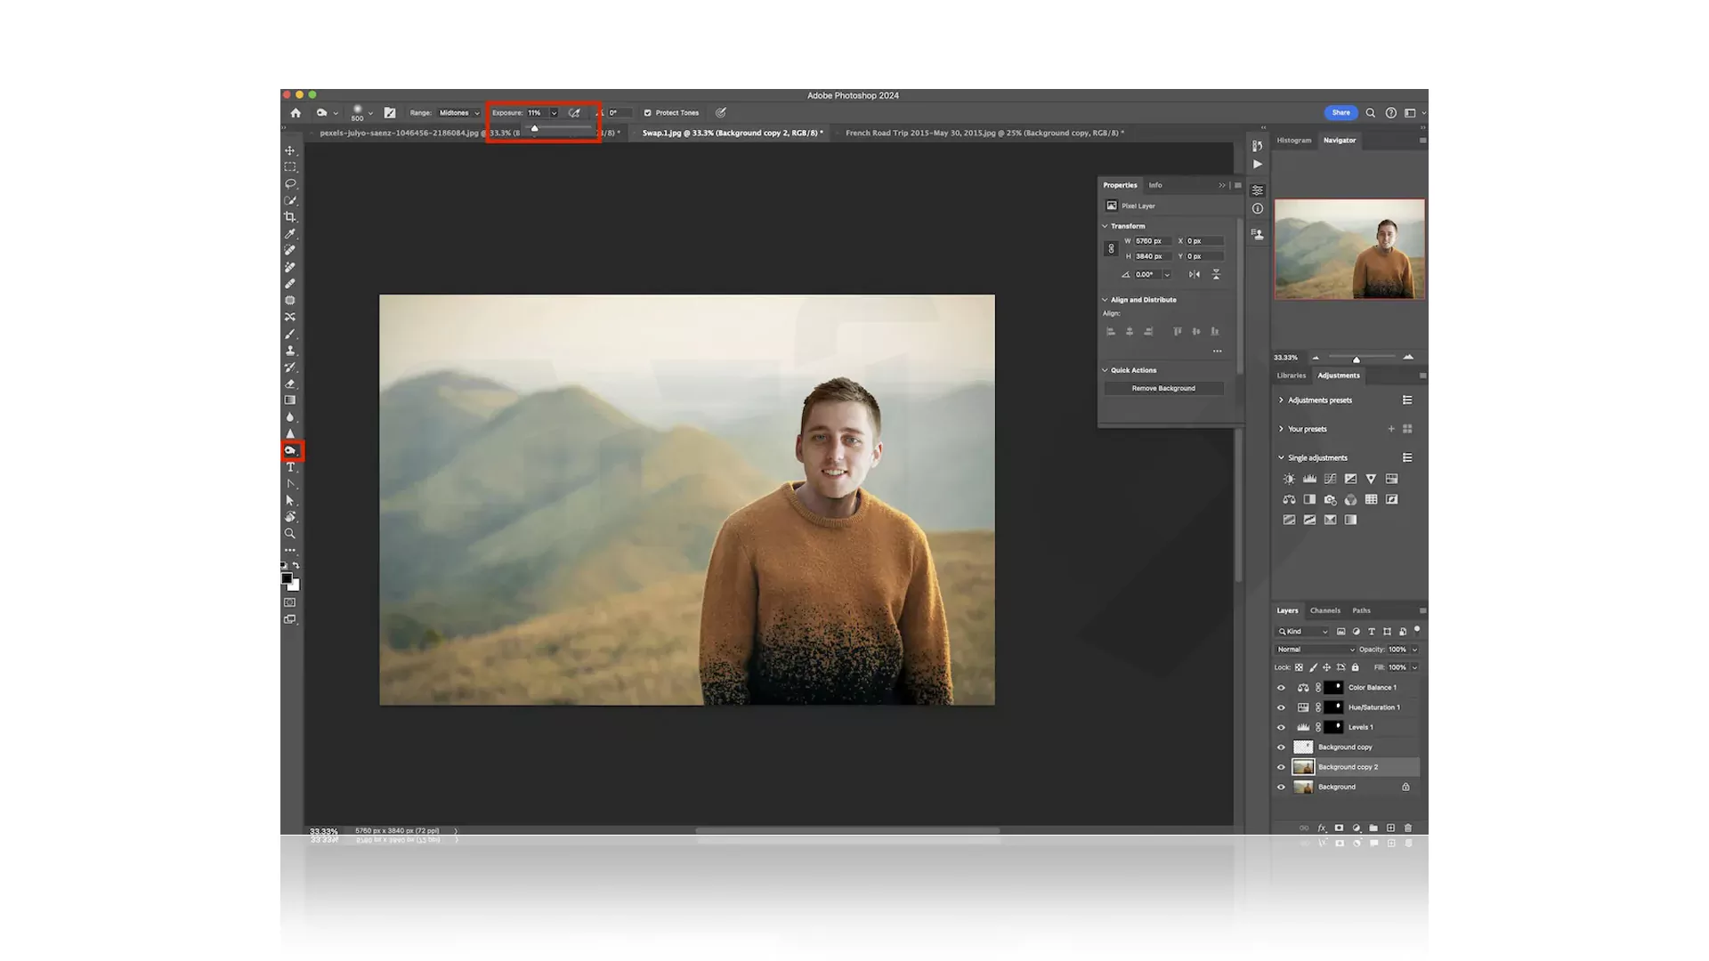Image resolution: width=1709 pixels, height=961 pixels.
Task: Select the Dodge tool in toolbar
Action: tap(291, 451)
